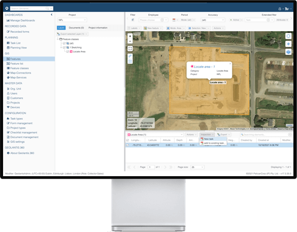
Task: Click the Attributes: 0 button
Action: 282,20
